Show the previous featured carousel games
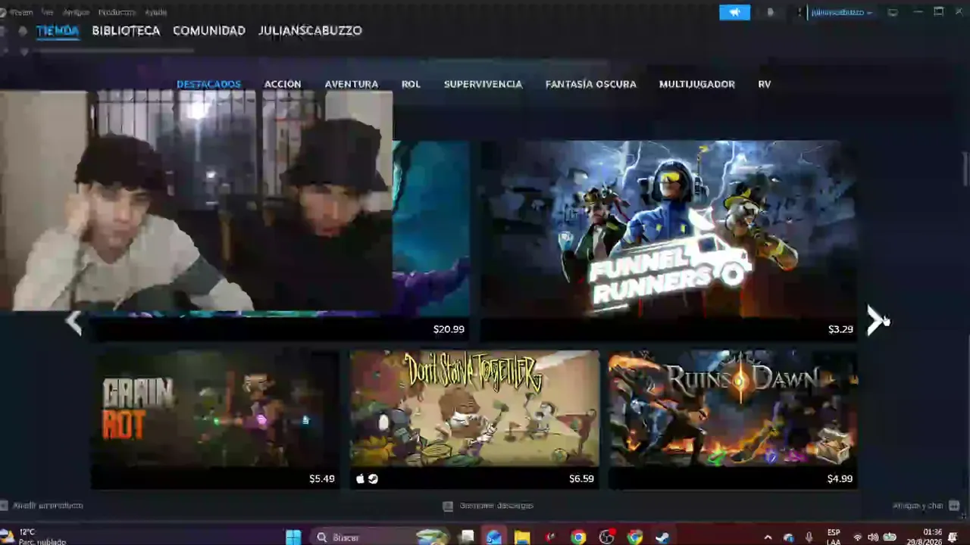970x545 pixels. 74,322
